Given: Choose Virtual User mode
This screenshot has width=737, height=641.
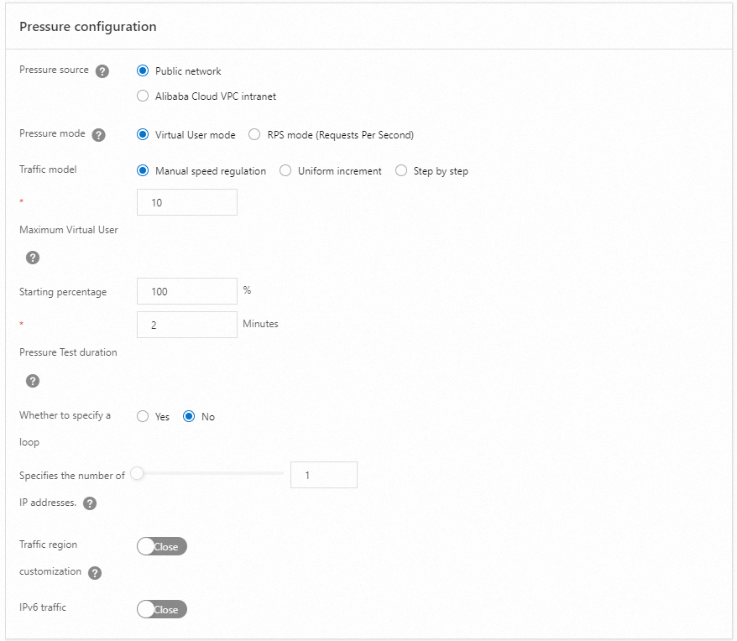Looking at the screenshot, I should [143, 134].
